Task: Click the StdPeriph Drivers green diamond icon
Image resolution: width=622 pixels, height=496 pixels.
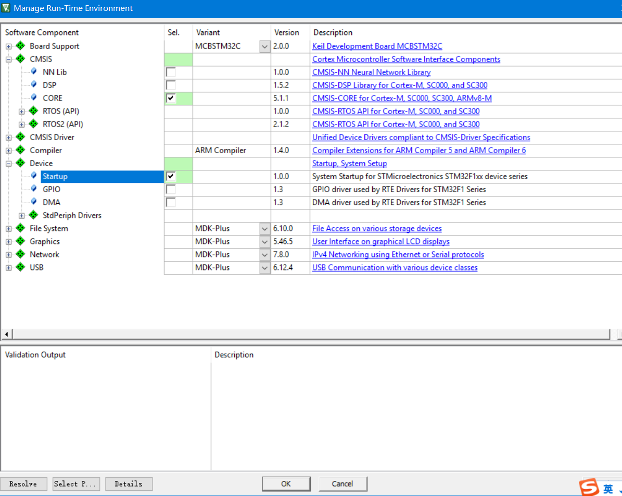Action: point(33,215)
